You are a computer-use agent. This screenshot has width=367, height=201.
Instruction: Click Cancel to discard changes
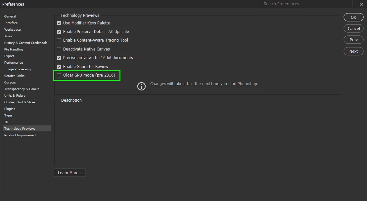click(x=353, y=28)
